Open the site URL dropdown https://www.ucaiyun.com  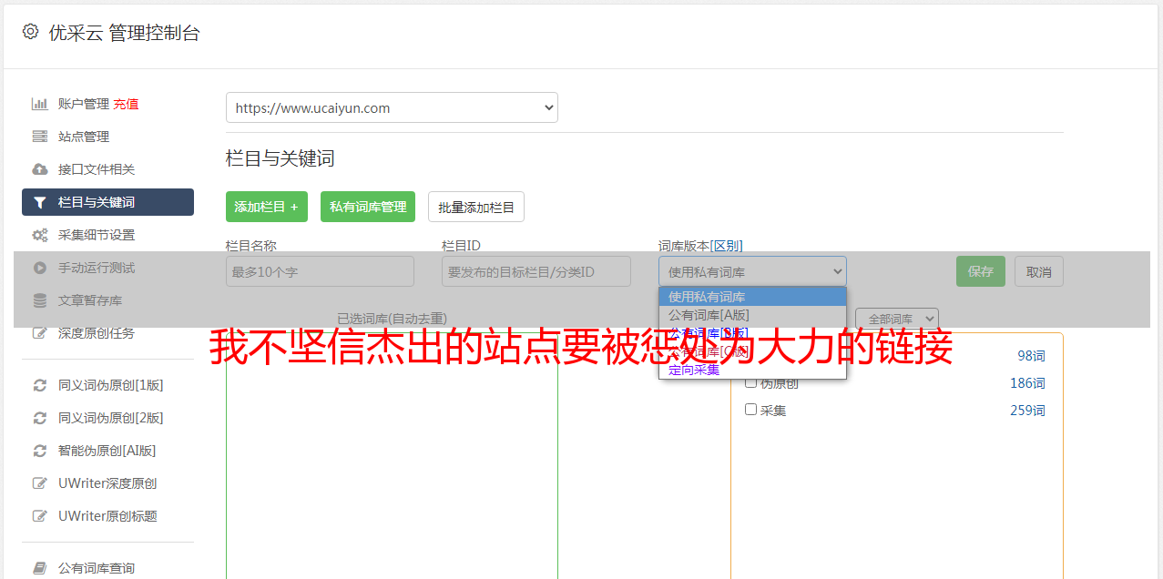click(392, 107)
